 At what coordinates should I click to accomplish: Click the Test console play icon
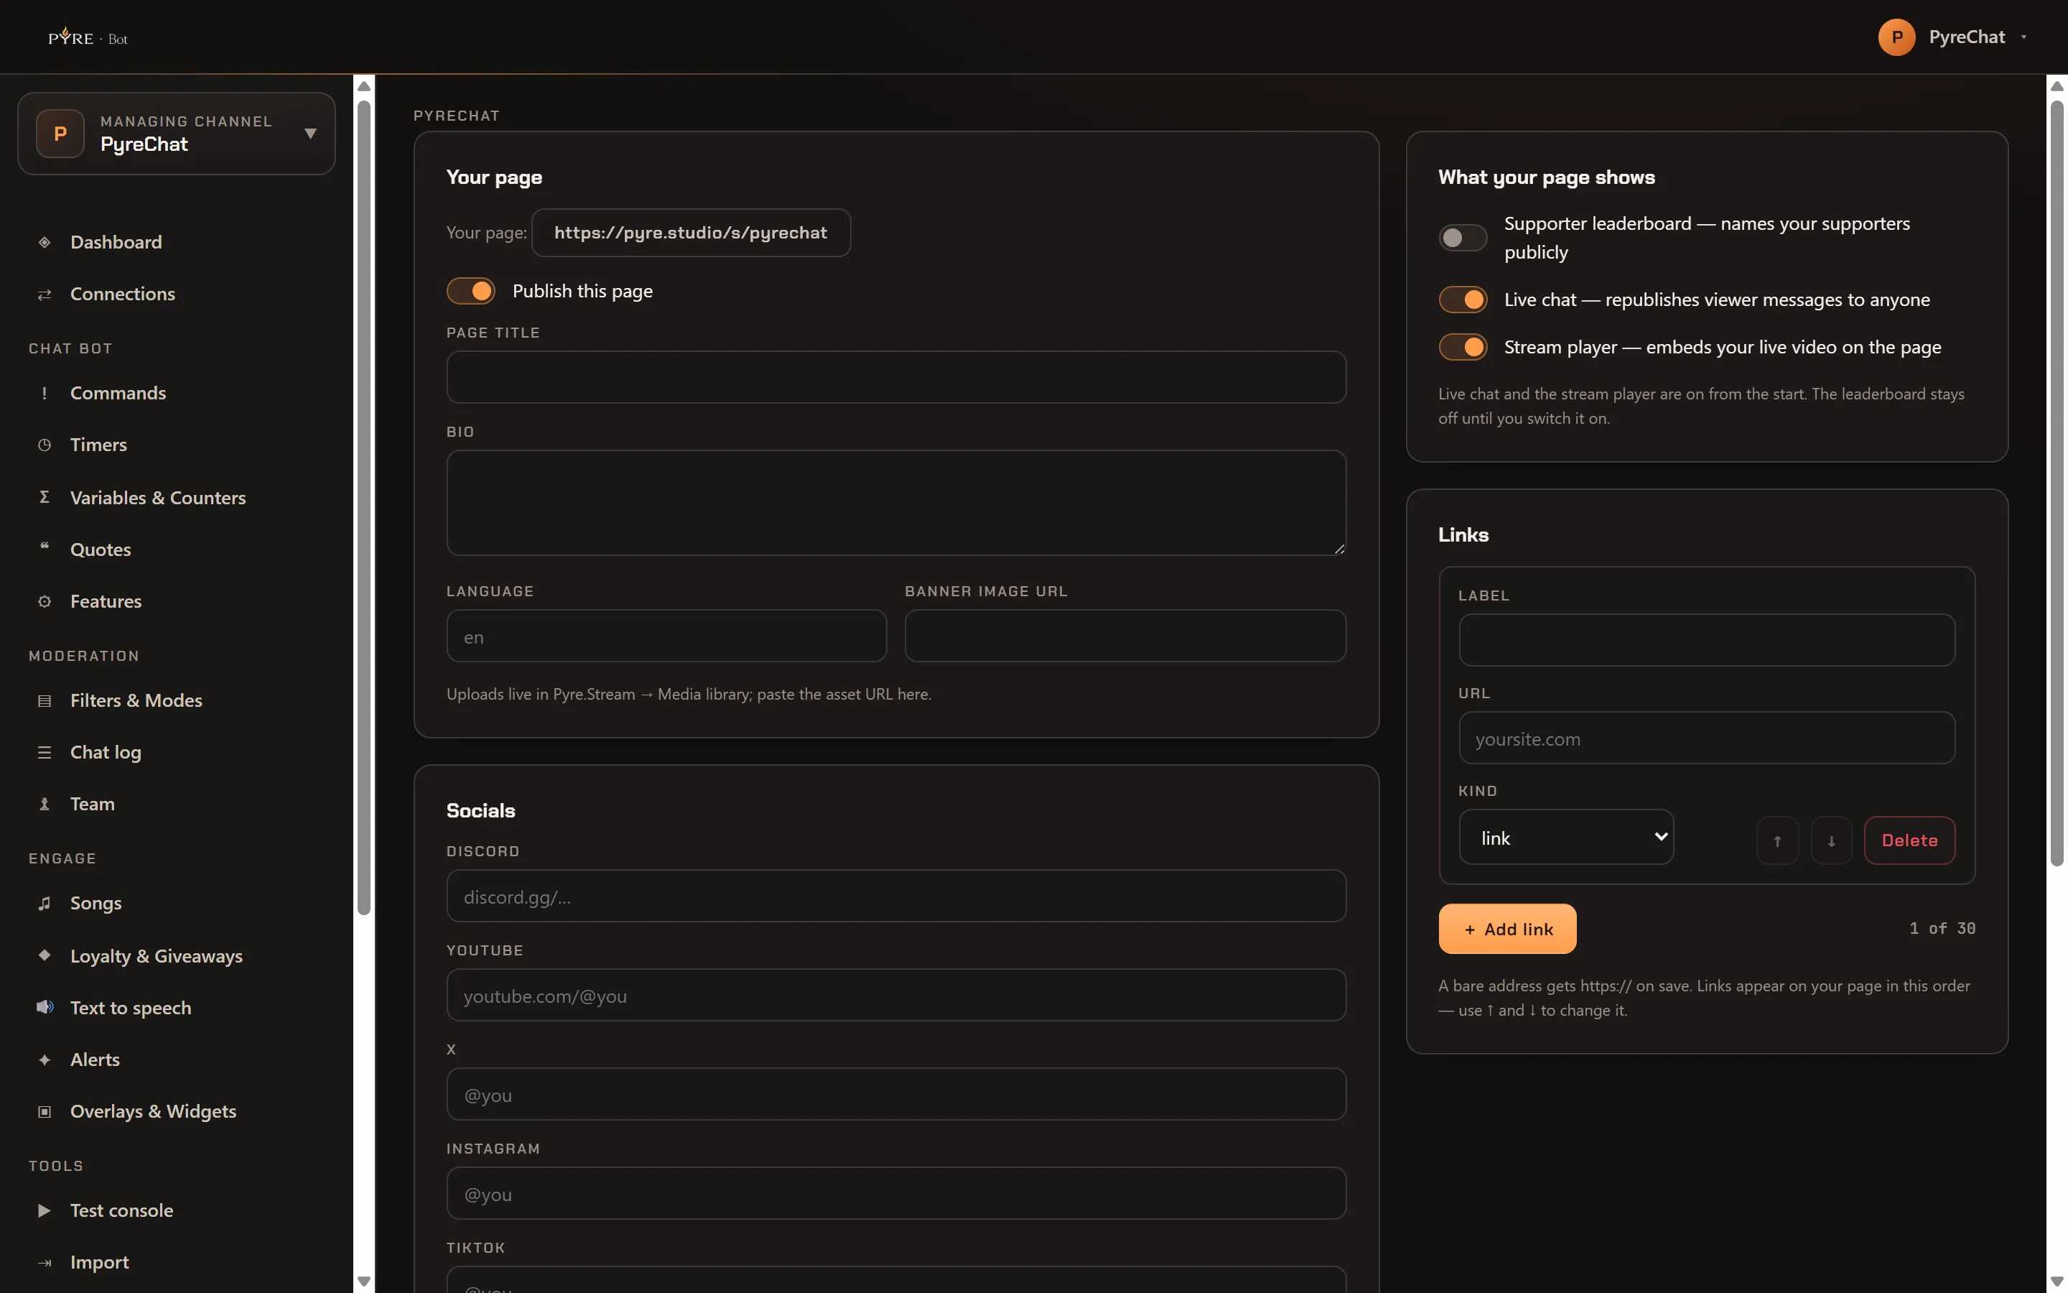[45, 1211]
